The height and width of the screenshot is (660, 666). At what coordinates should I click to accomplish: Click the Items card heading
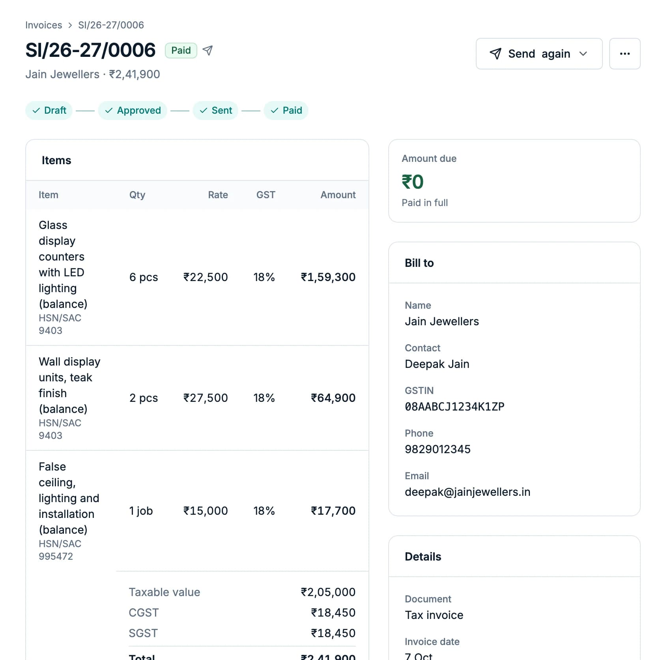56,160
